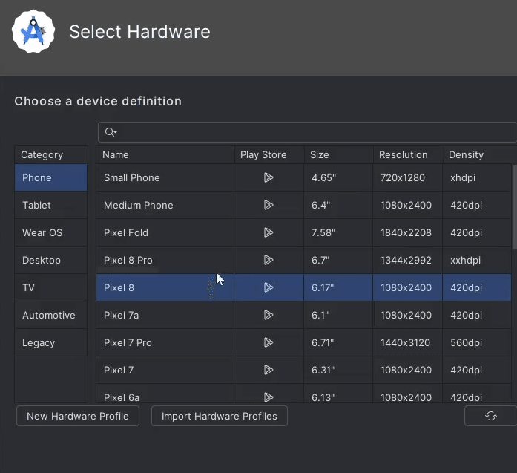Click the device table vertical scrollbar

click(514, 207)
